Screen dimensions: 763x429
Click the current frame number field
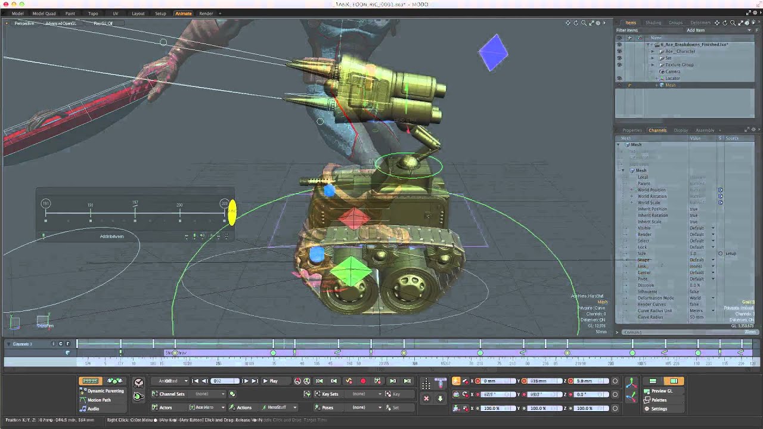(x=225, y=381)
